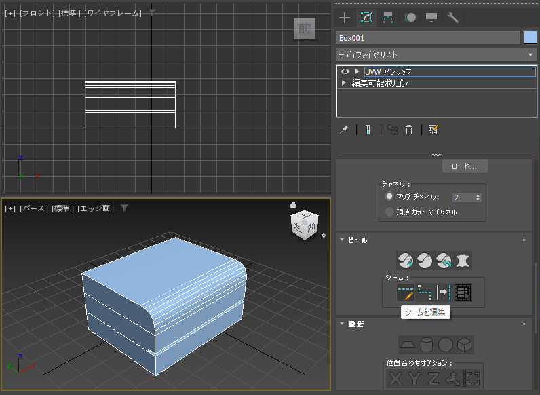This screenshot has width=540, height=395.
Task: Open the Motion panel tab
Action: coord(410,18)
